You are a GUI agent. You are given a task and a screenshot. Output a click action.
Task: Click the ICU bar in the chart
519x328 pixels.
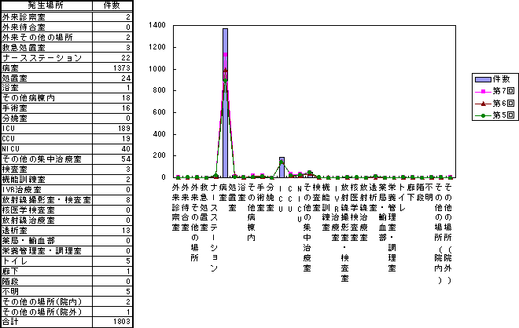click(282, 167)
